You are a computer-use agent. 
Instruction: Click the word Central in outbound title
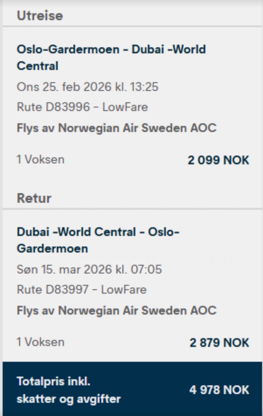38,66
